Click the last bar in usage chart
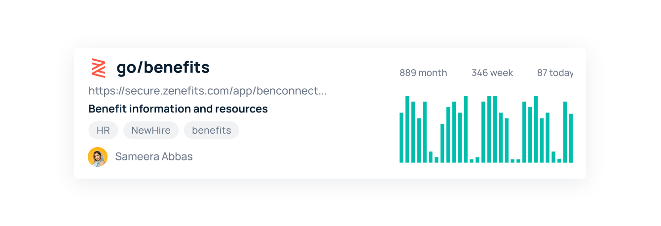This screenshot has width=661, height=226. coord(571,139)
